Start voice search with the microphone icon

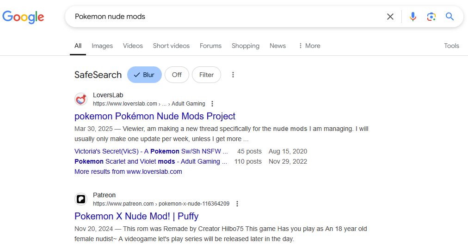coord(413,17)
